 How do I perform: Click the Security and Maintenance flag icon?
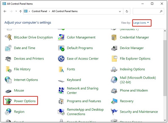(x=114, y=112)
